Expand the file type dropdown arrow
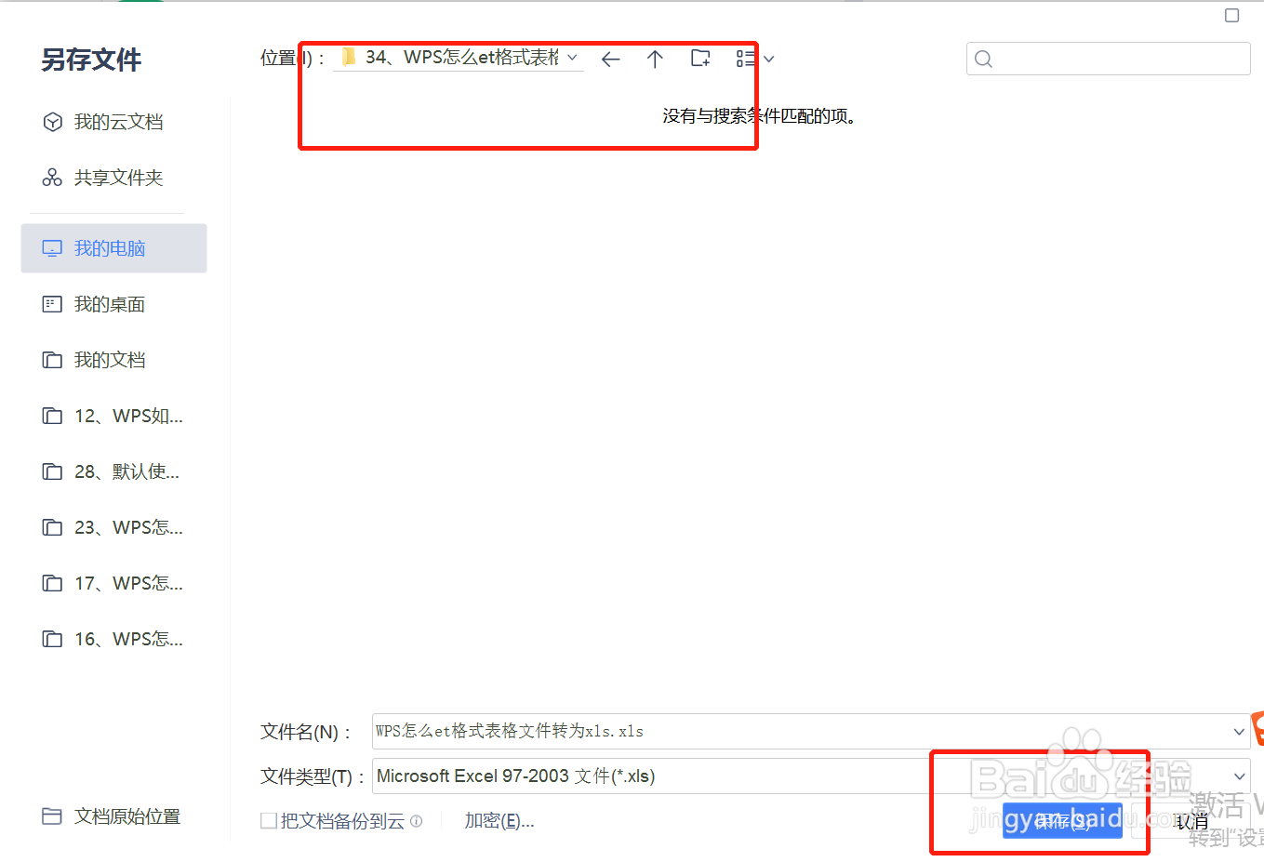 (x=1239, y=776)
